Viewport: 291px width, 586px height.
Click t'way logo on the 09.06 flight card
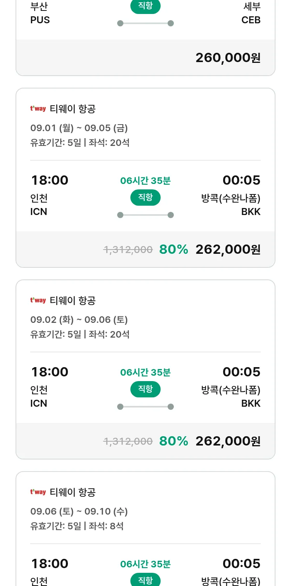pos(38,492)
